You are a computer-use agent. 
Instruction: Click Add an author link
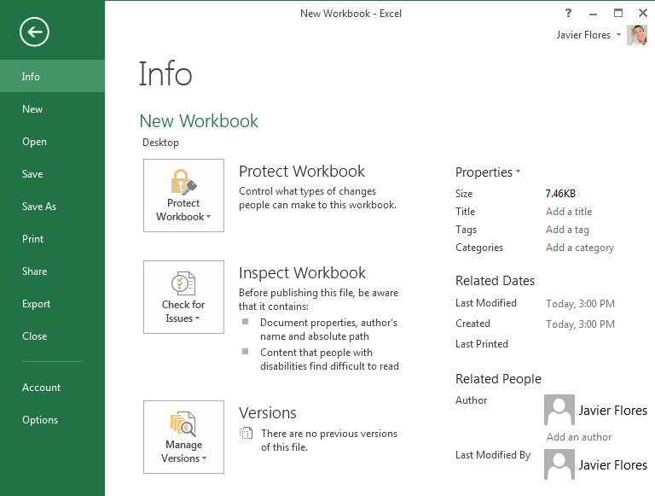[x=579, y=437]
